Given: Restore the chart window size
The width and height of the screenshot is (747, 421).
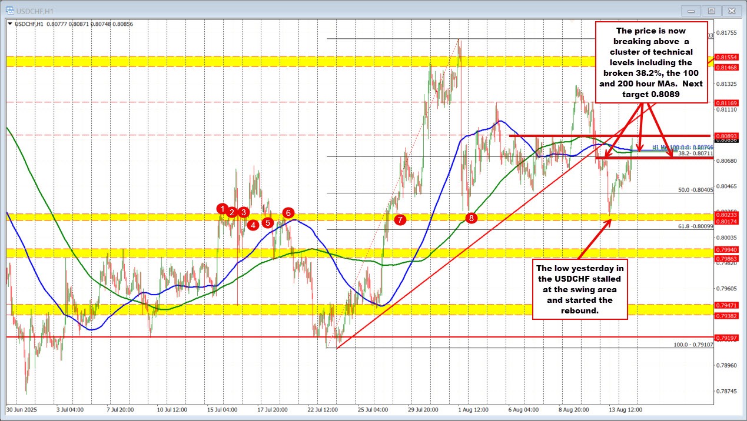Looking at the screenshot, I should [712, 11].
